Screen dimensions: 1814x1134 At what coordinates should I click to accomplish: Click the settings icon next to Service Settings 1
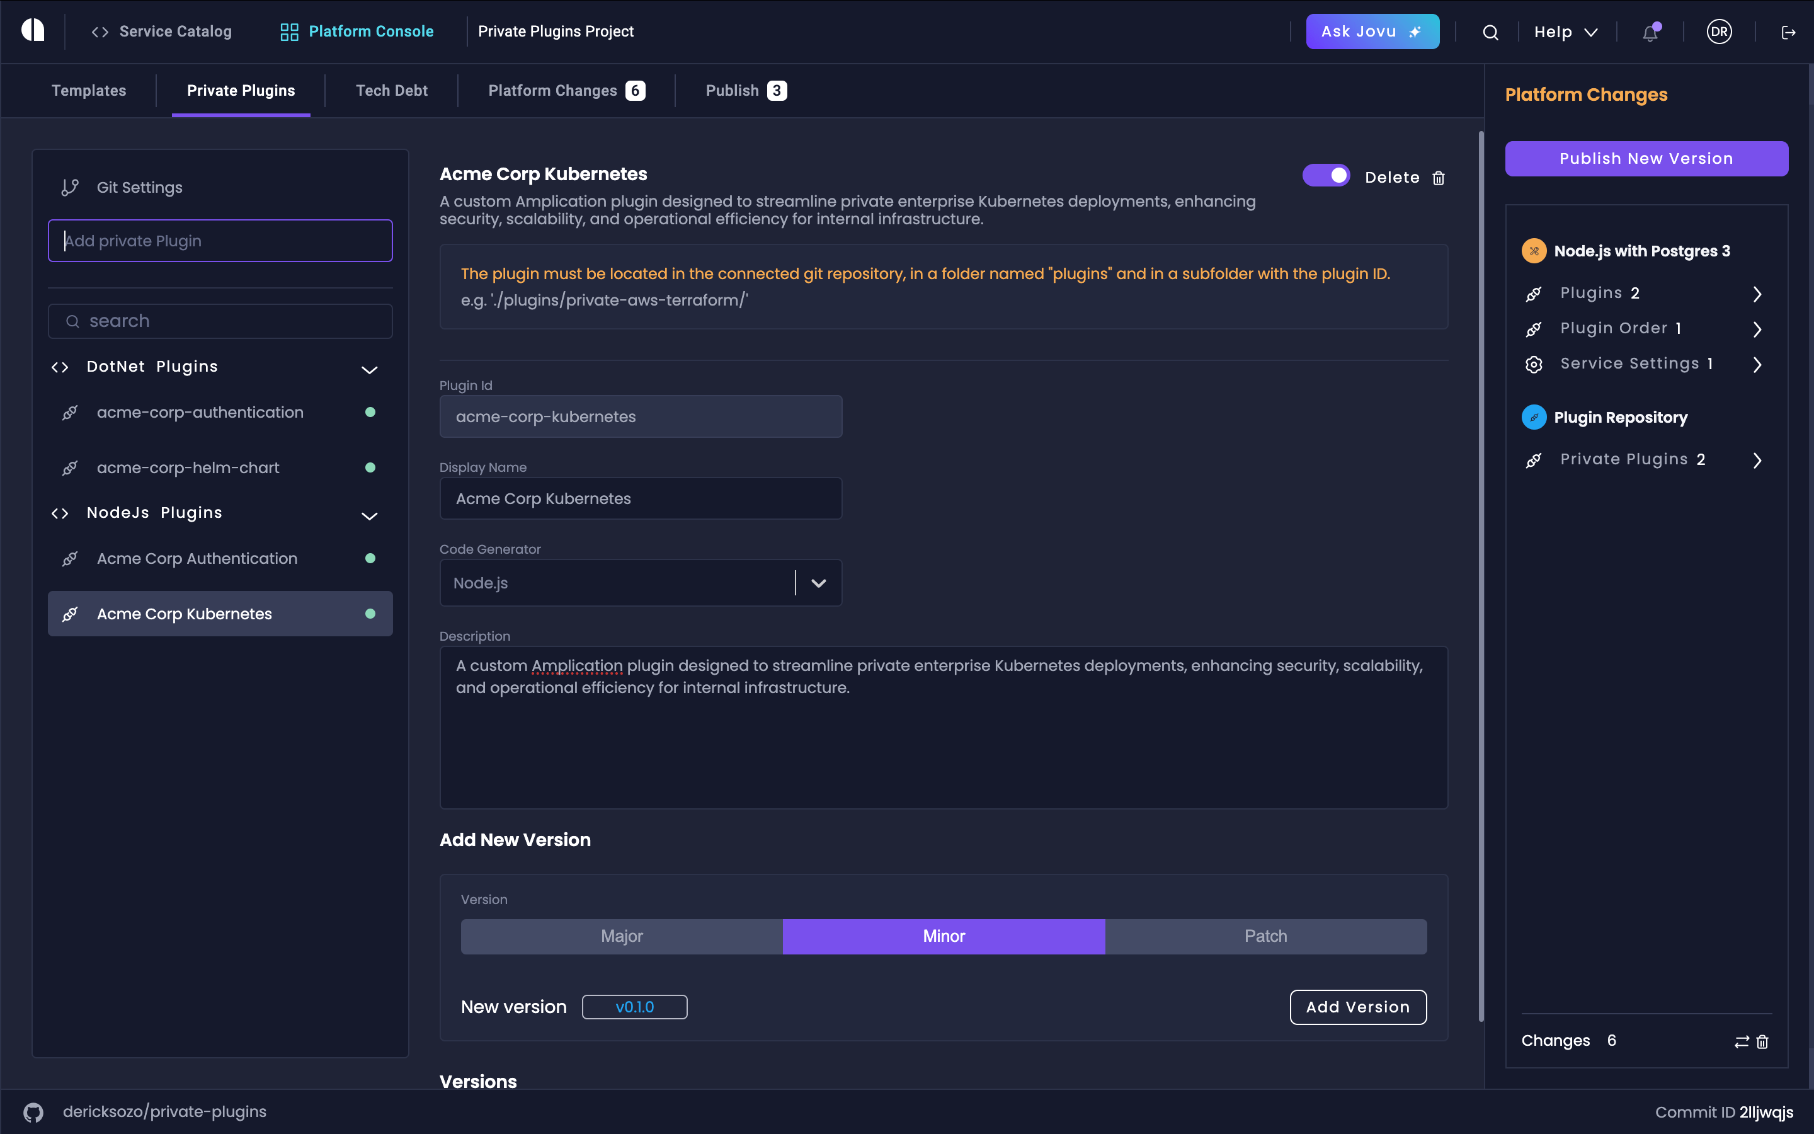point(1534,363)
